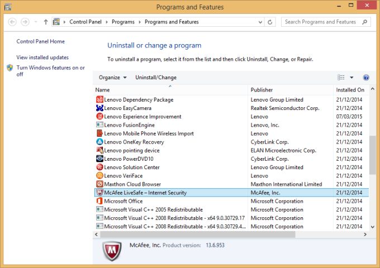Refresh the Programs and Features list

(270, 22)
